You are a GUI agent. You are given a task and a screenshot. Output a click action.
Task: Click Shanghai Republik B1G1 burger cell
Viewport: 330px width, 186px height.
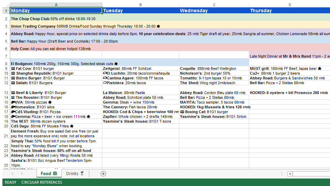click(56, 73)
